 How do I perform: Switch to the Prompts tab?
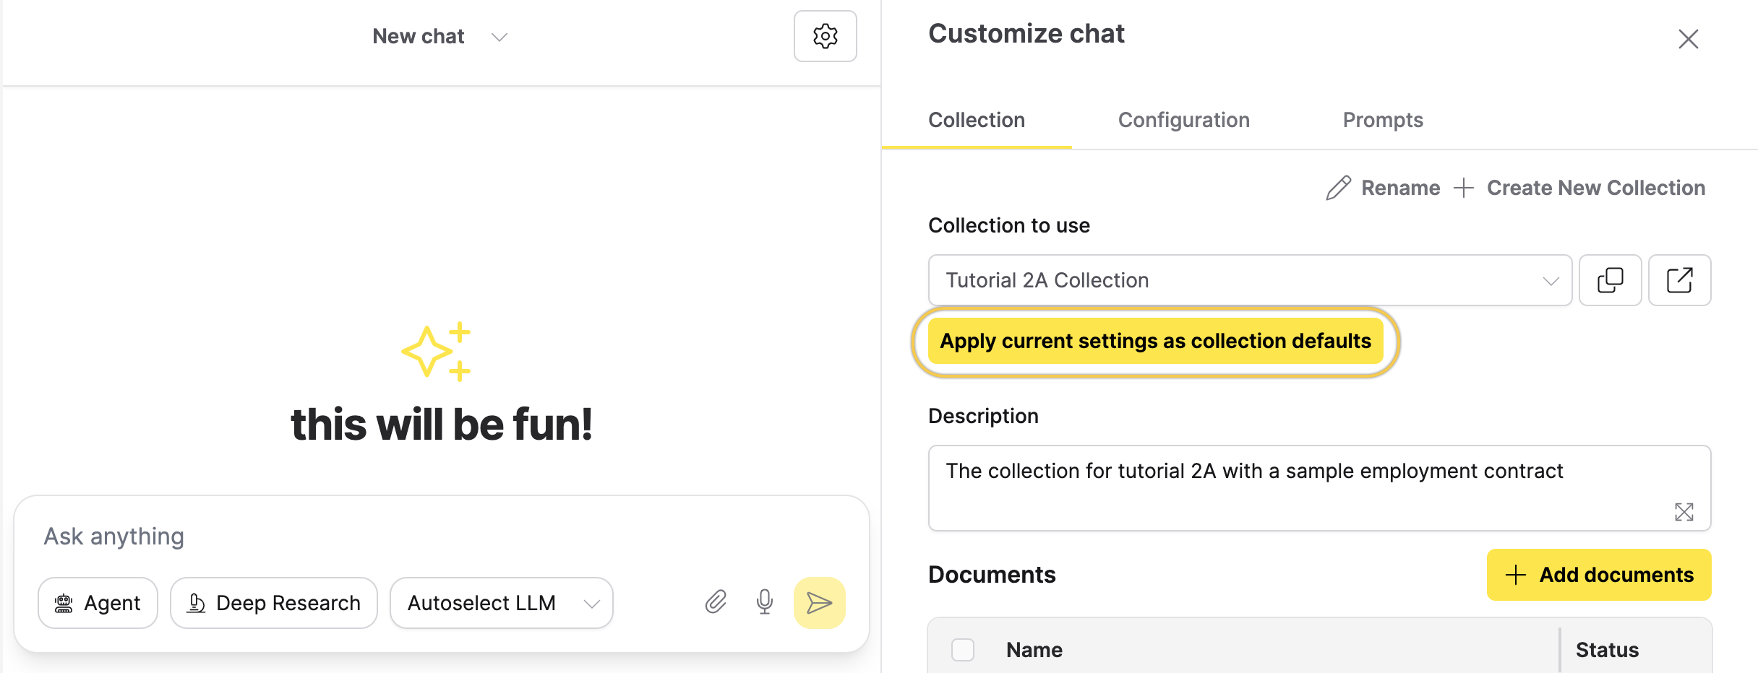point(1382,120)
